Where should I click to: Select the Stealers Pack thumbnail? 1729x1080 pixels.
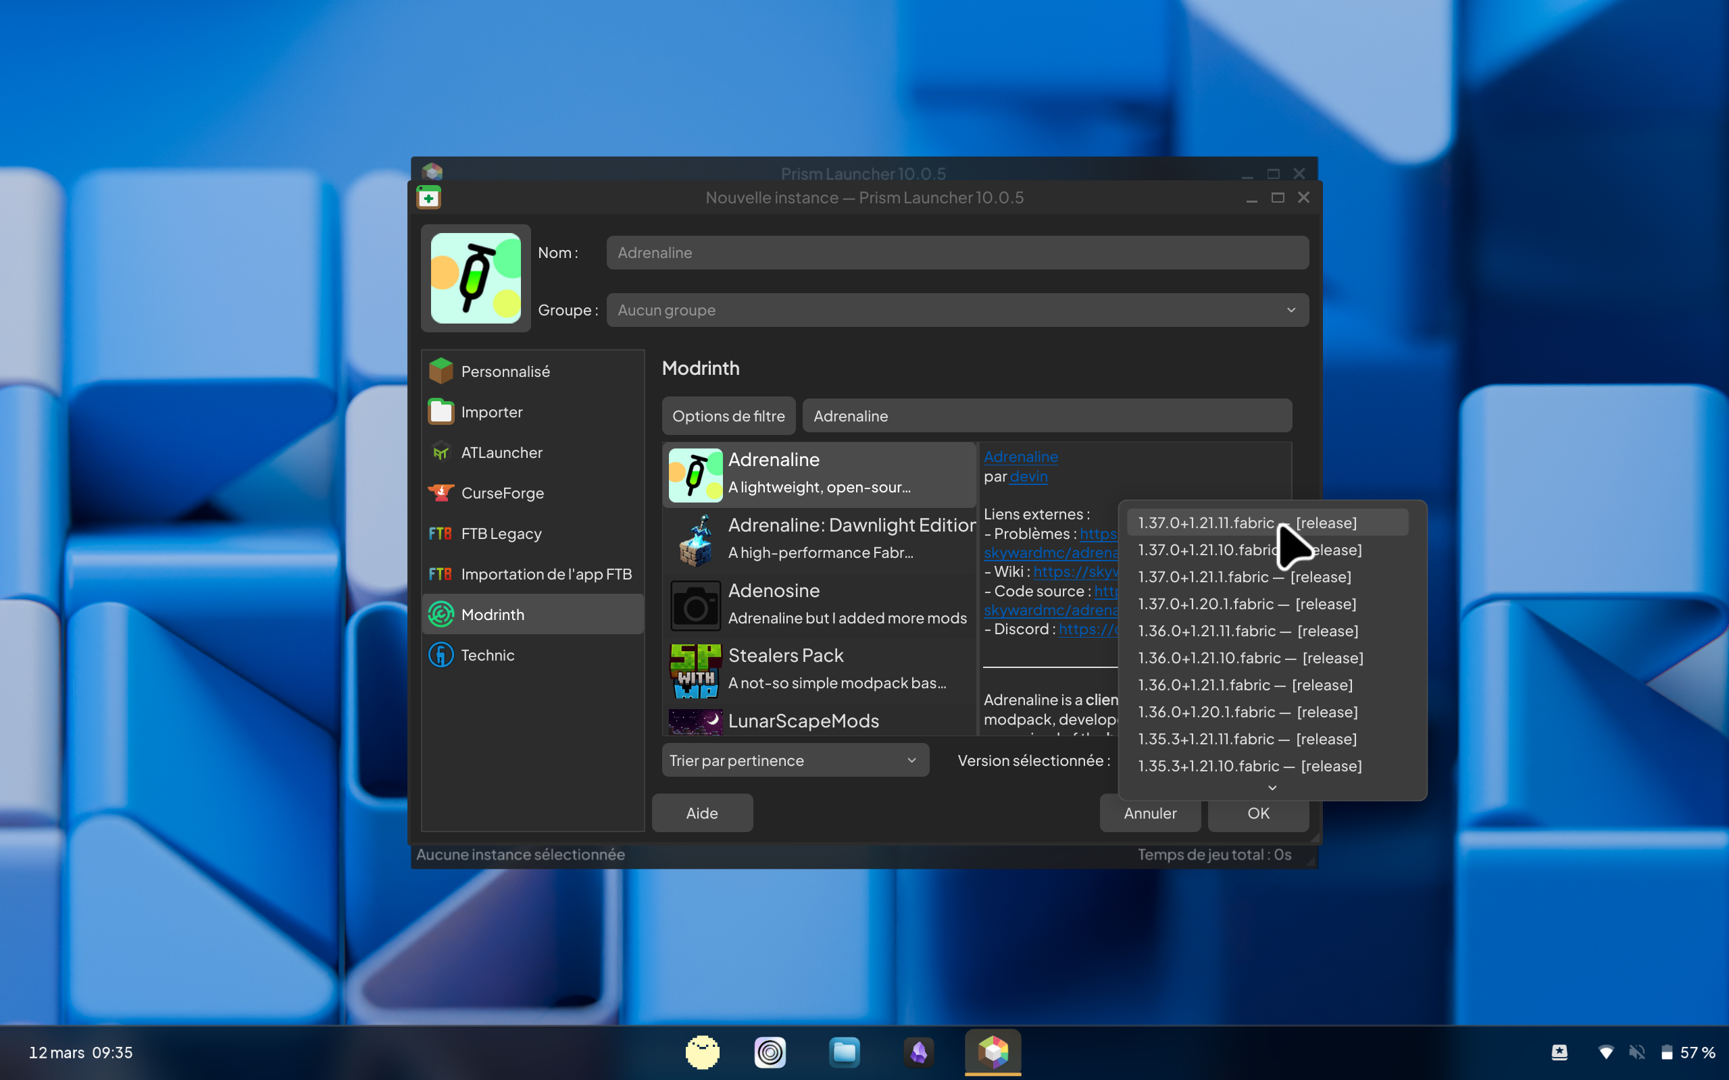(695, 671)
